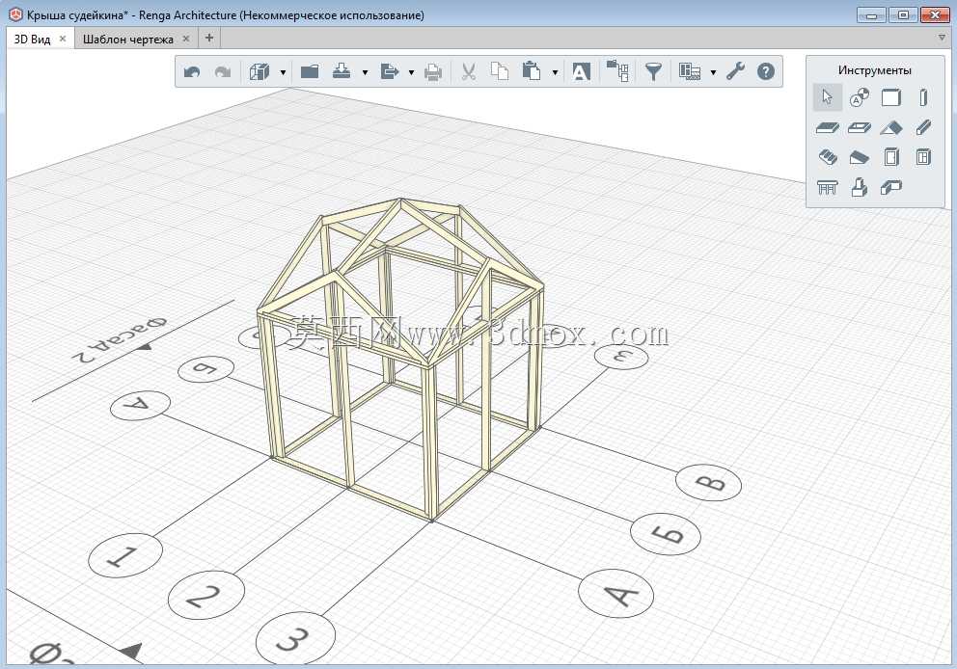Save project with the save icon
957x669 pixels.
[x=342, y=72]
